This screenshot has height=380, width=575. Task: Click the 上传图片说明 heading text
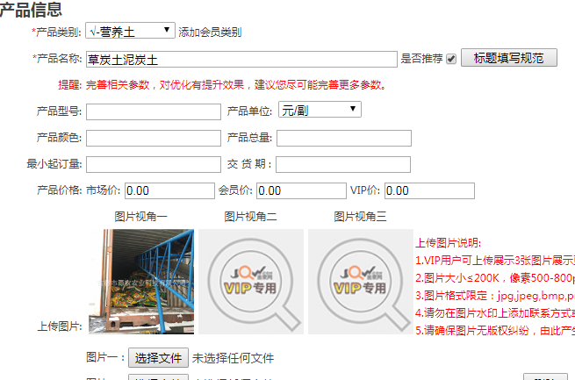tap(448, 243)
